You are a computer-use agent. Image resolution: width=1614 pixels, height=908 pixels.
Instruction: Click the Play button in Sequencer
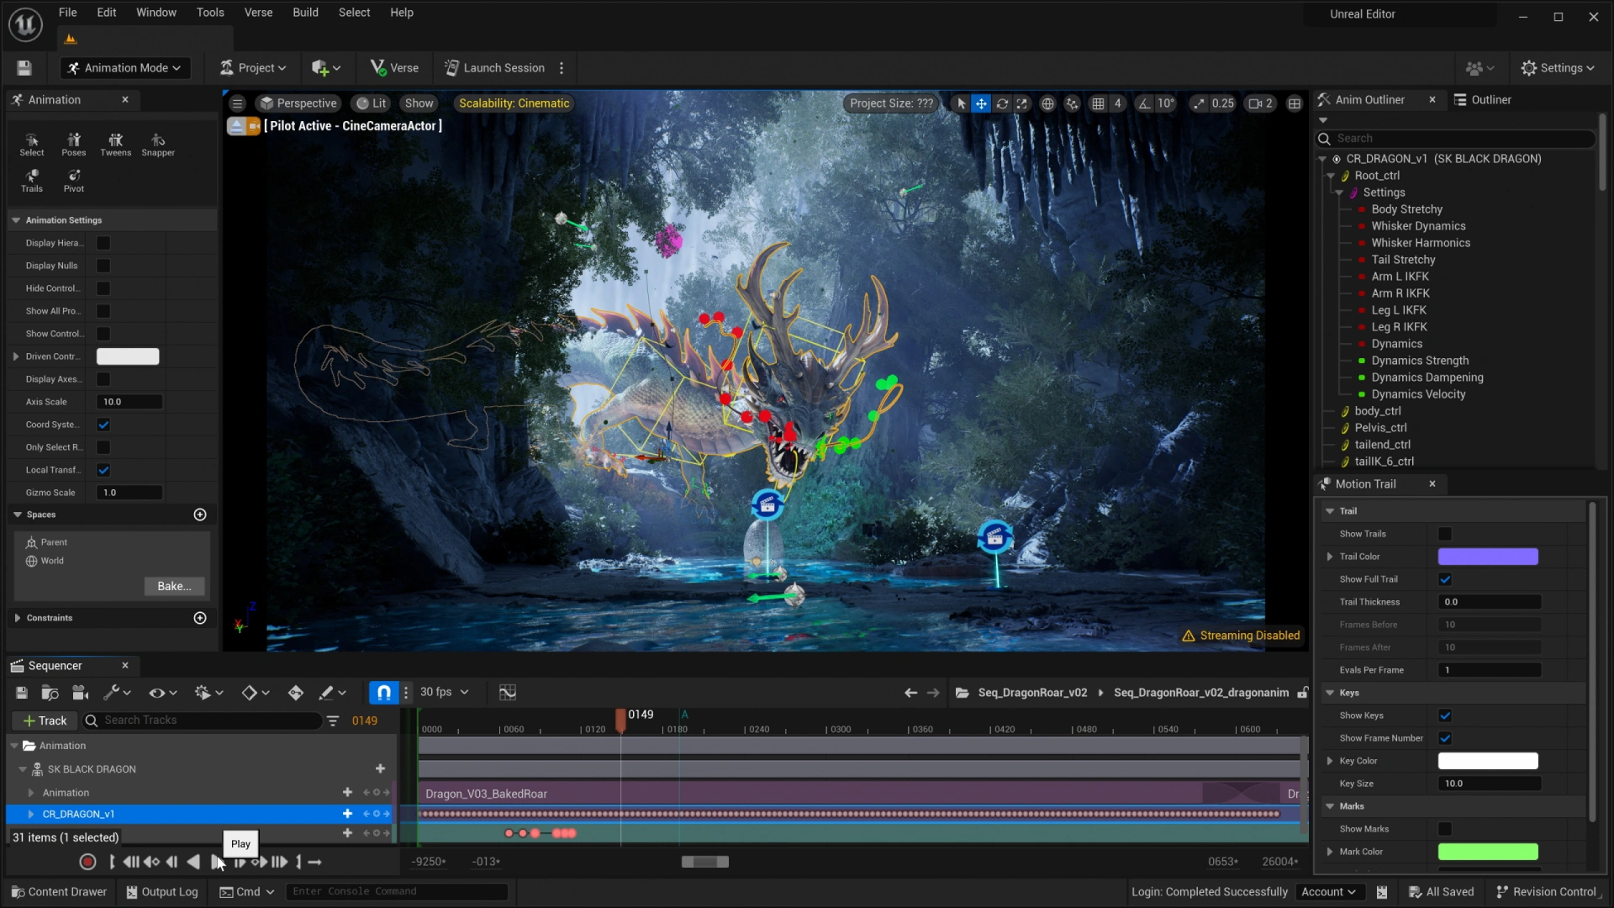[x=216, y=862]
